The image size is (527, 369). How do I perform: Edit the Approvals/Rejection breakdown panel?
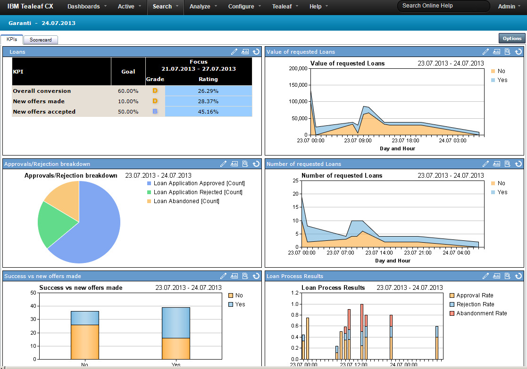(223, 164)
